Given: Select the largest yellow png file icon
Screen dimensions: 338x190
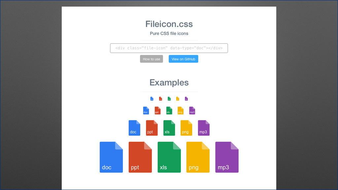Looking at the screenshot, I should (198, 157).
